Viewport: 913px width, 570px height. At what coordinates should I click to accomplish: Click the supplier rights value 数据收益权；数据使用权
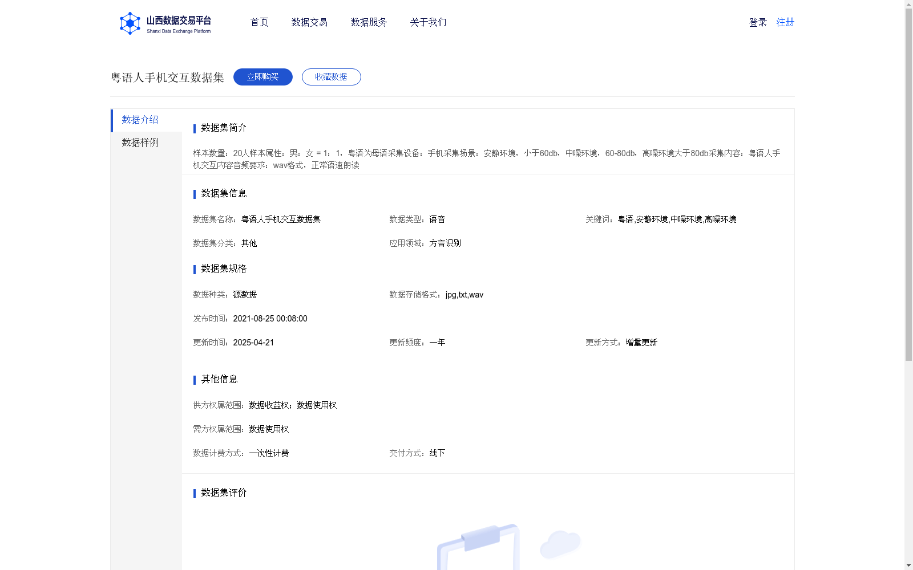293,405
